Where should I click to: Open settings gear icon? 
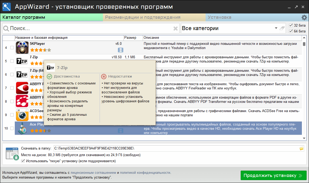pos(304,17)
